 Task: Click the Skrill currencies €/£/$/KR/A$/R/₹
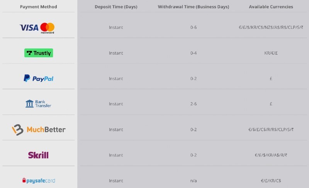click(271, 155)
